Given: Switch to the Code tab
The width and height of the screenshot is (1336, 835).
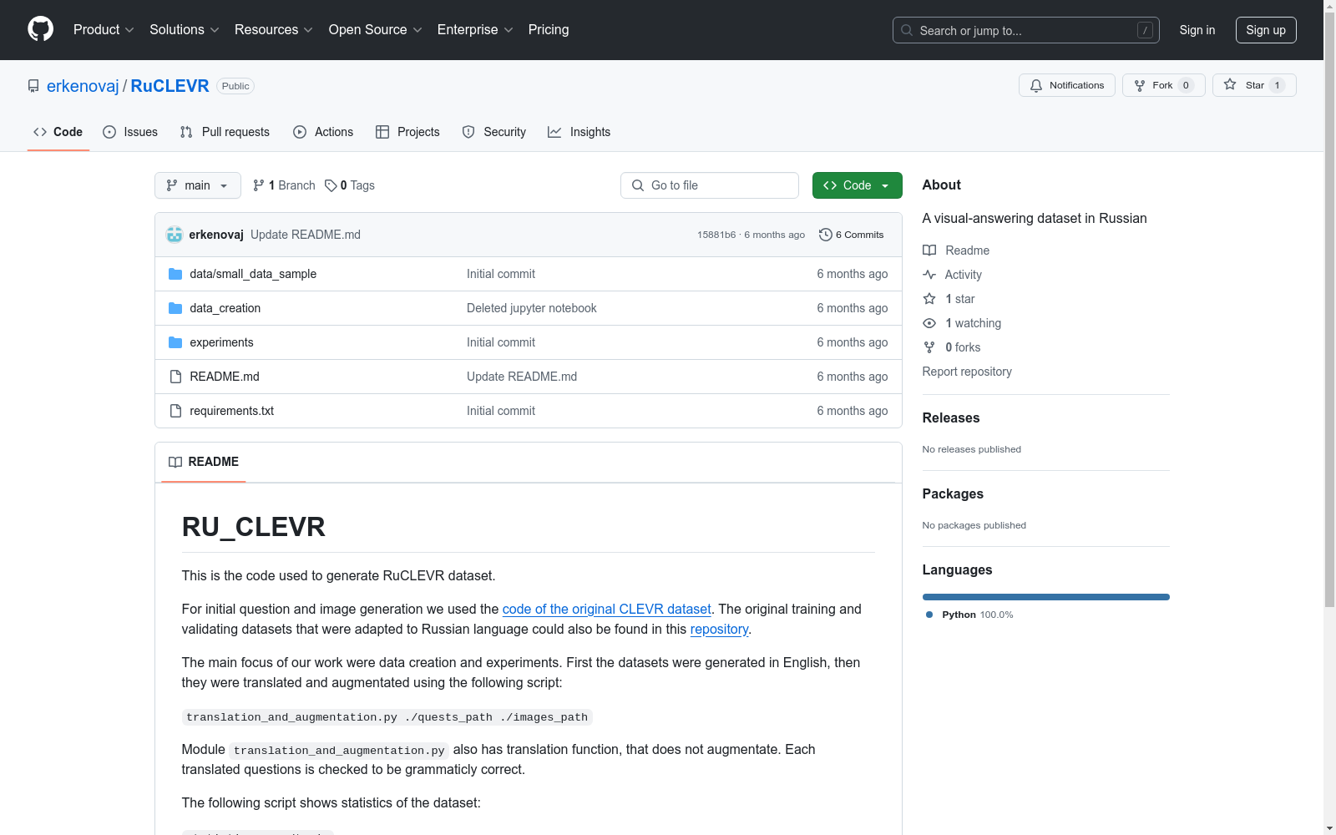Looking at the screenshot, I should (x=58, y=132).
